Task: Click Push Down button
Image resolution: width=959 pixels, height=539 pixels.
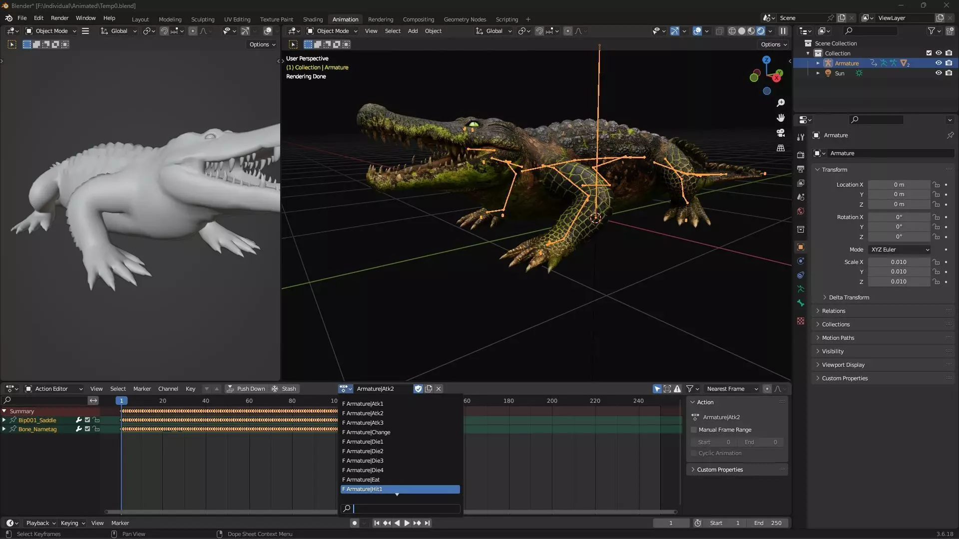Action: [x=246, y=389]
